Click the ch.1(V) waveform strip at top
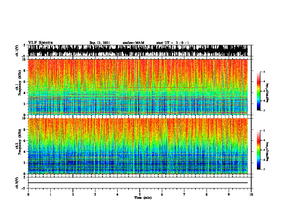Viewport: 283px width, 218px height. (138, 51)
